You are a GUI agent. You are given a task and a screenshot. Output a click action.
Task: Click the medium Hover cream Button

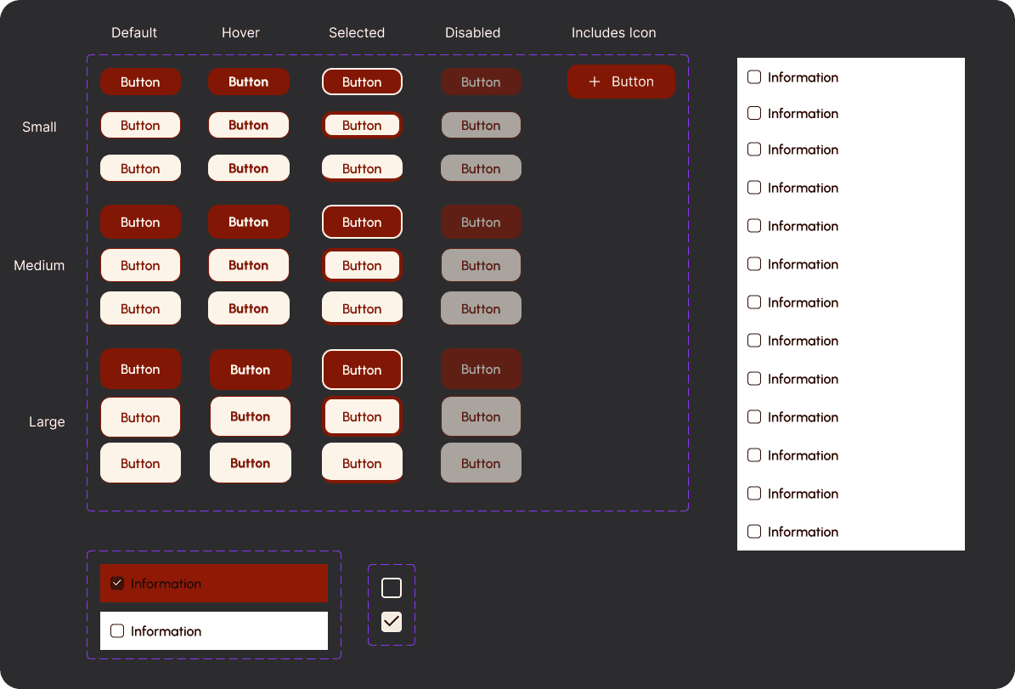(249, 265)
